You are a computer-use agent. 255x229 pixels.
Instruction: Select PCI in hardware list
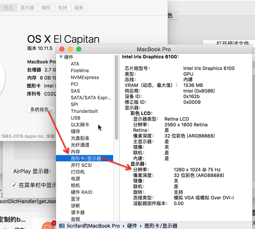74,84
